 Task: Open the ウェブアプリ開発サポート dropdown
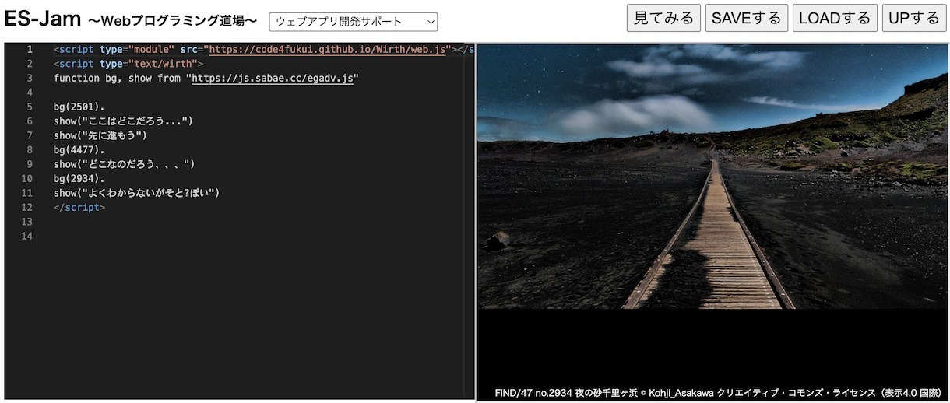point(353,22)
